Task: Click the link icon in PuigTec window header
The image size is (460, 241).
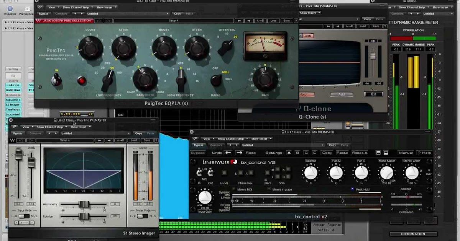Action: pos(40,7)
